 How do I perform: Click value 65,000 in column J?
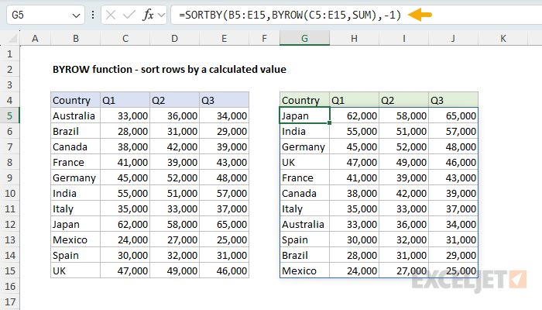[453, 116]
